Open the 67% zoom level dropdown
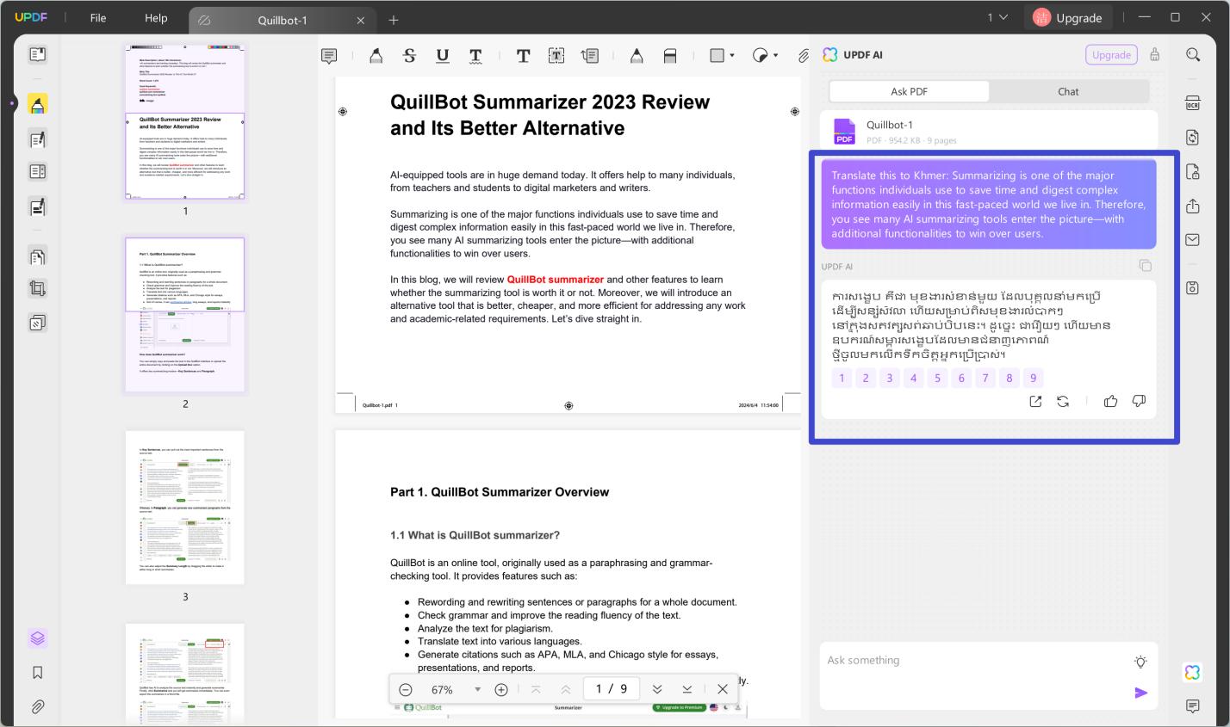The image size is (1230, 727). coord(478,689)
